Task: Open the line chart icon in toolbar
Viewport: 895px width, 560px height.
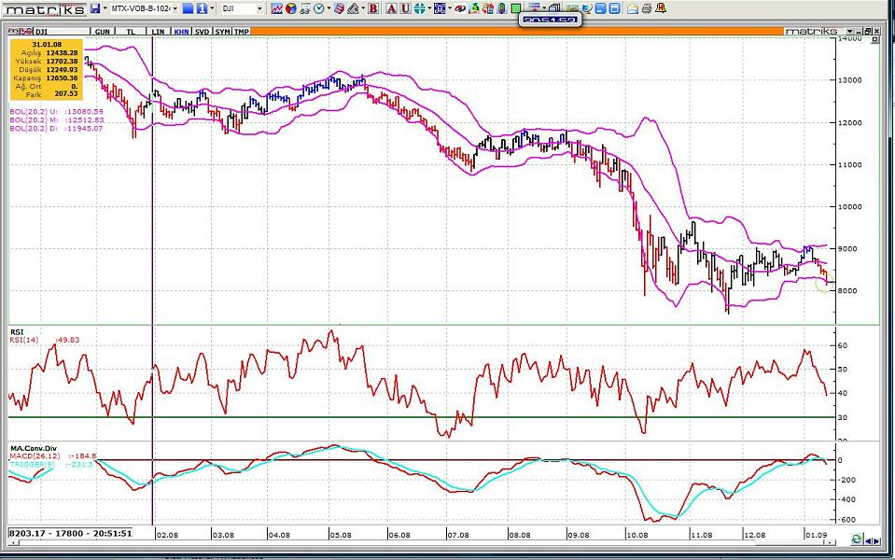Action: coord(277,8)
